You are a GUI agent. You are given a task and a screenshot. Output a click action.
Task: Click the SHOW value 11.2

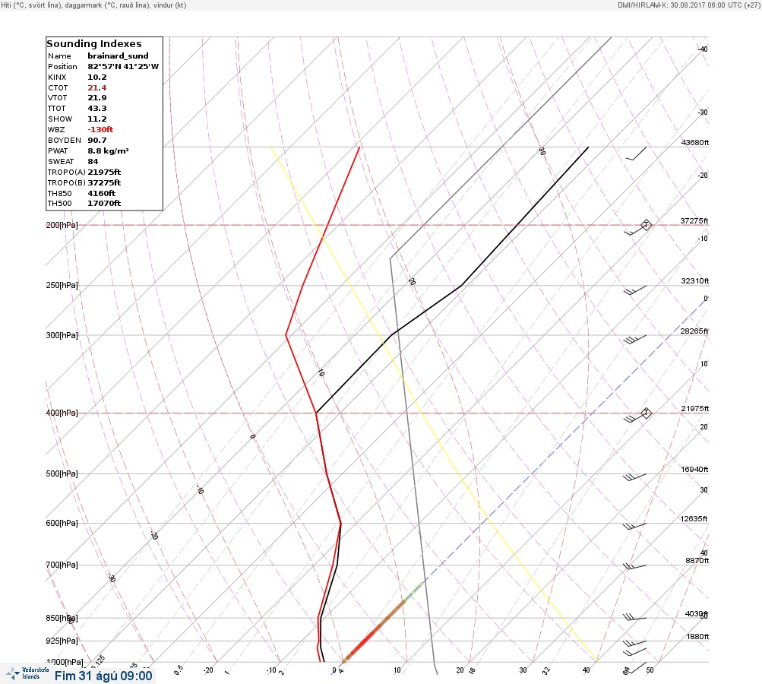(x=97, y=119)
